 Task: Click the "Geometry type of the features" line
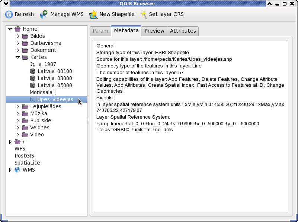coord(149,66)
